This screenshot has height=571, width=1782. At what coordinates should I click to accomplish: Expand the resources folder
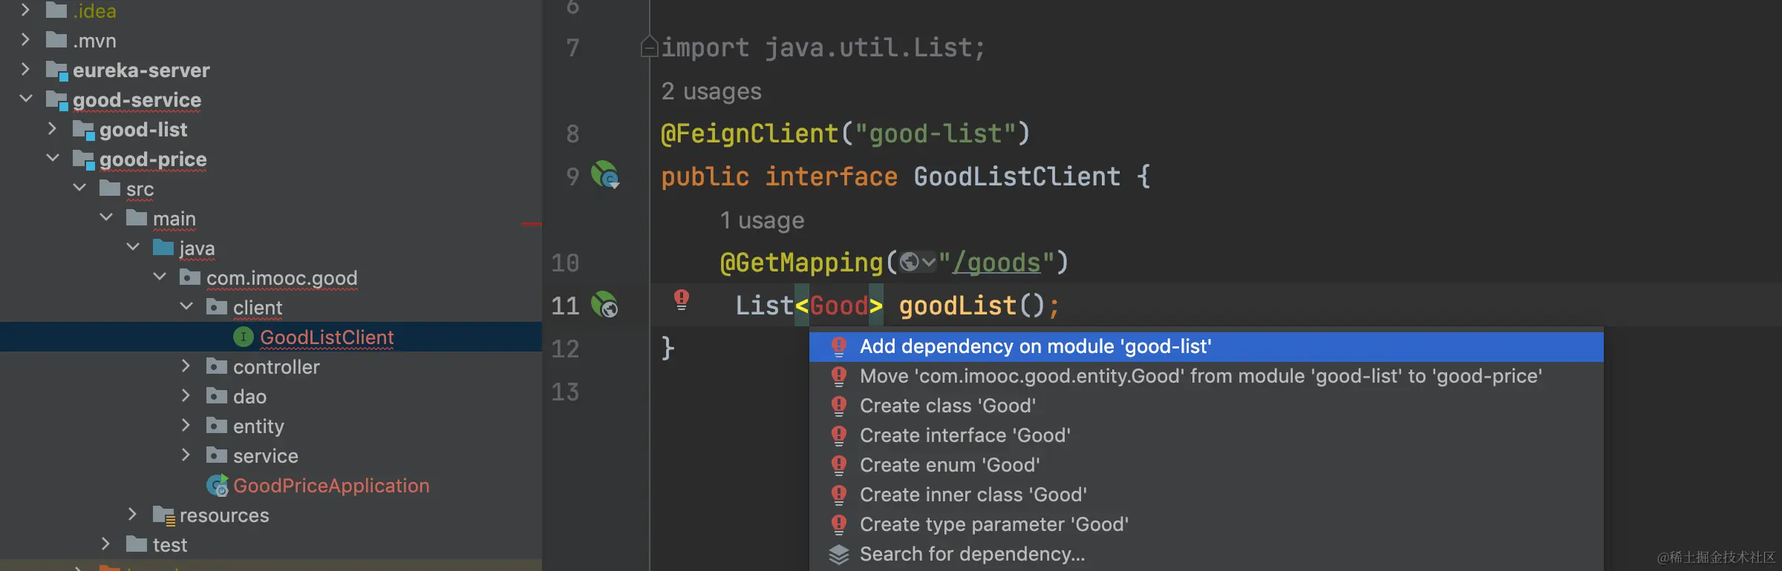[x=132, y=514]
